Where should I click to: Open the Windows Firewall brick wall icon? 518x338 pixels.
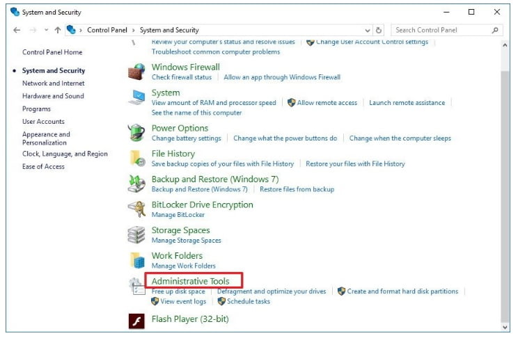[136, 72]
